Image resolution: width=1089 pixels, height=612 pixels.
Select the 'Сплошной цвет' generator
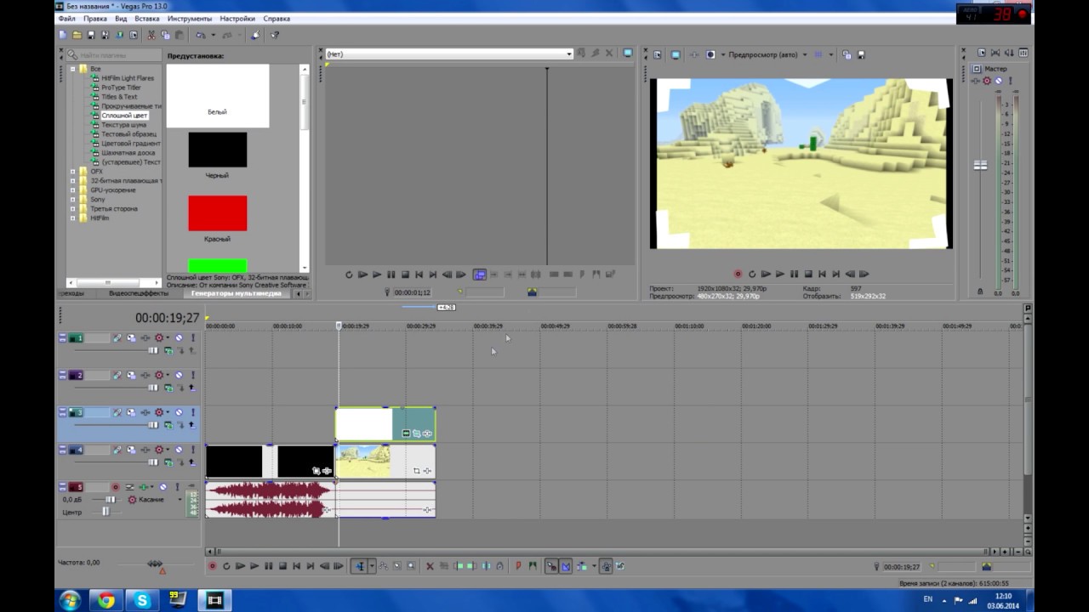[124, 116]
